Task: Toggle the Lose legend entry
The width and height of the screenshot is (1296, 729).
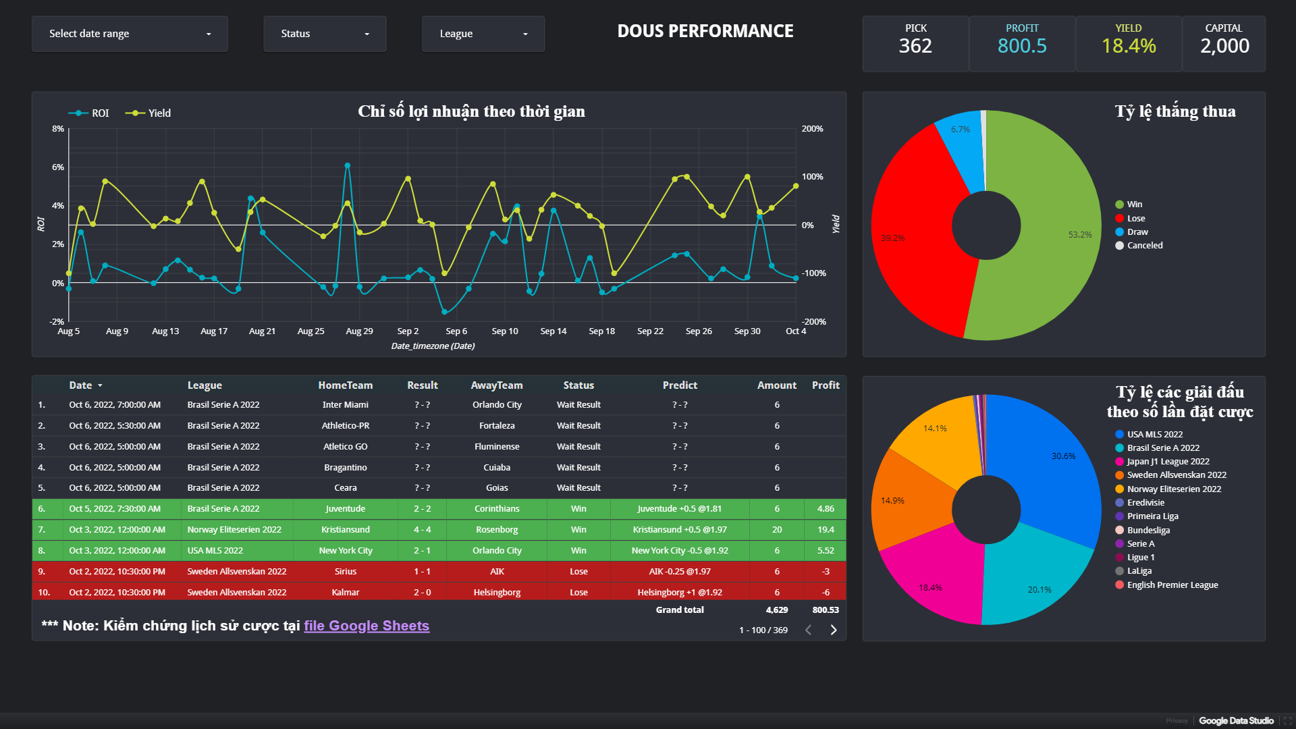Action: 1135,219
